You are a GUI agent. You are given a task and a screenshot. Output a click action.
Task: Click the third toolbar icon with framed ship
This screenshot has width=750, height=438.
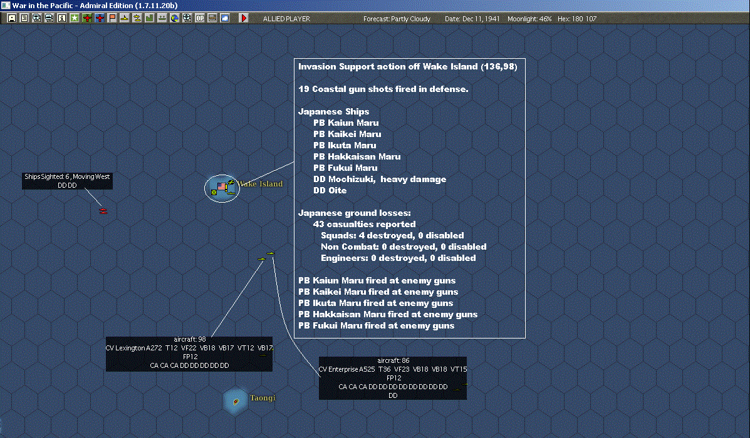coord(37,18)
